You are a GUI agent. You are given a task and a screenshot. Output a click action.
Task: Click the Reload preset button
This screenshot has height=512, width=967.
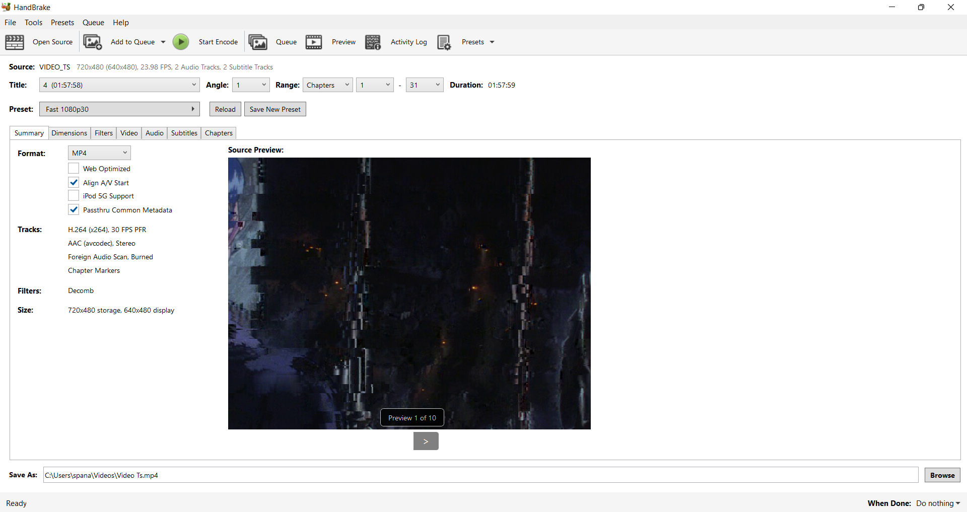(225, 109)
